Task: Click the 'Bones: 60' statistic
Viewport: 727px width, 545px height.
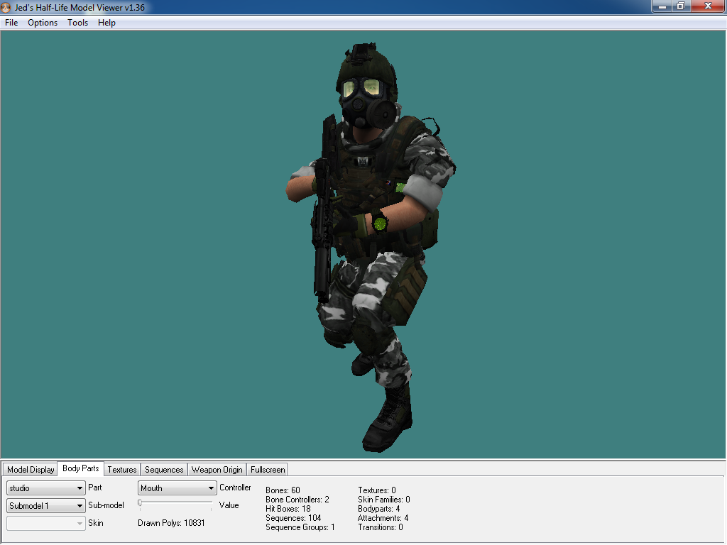Action: tap(283, 490)
